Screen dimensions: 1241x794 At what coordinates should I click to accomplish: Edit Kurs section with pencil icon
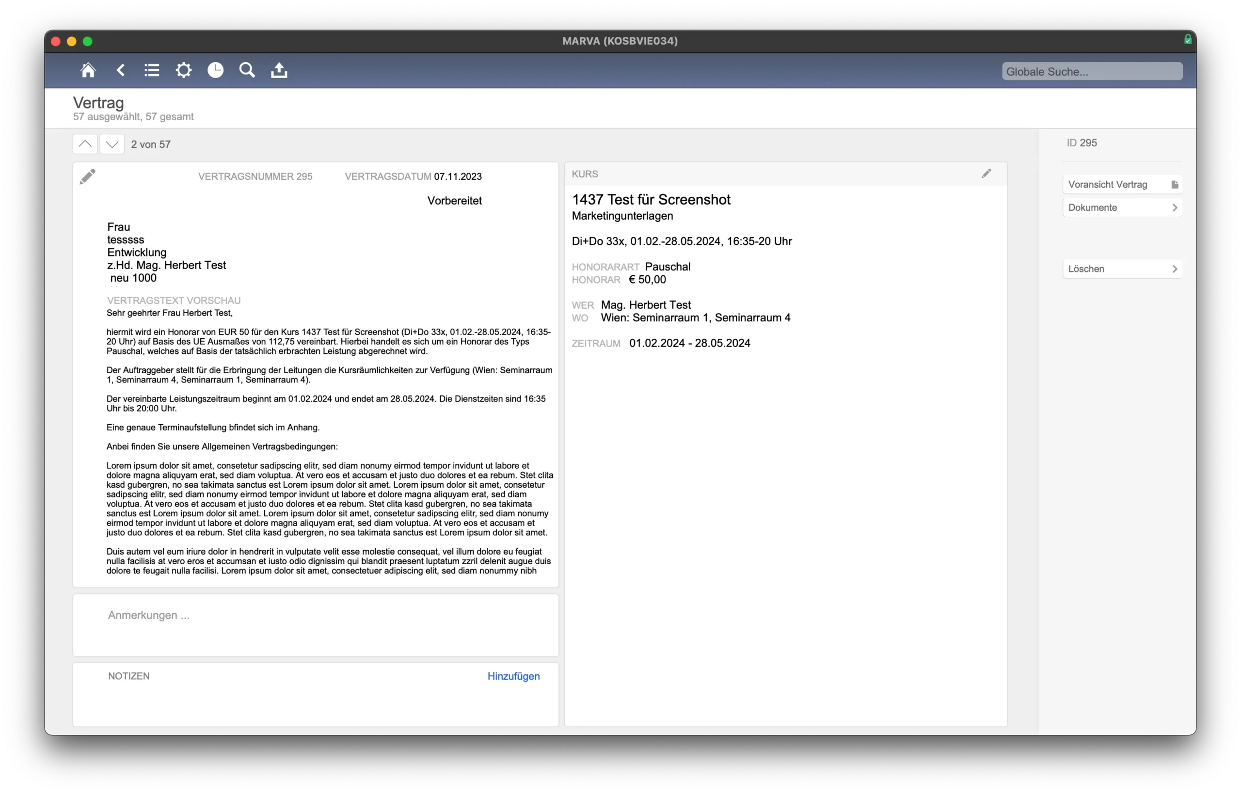(x=986, y=174)
